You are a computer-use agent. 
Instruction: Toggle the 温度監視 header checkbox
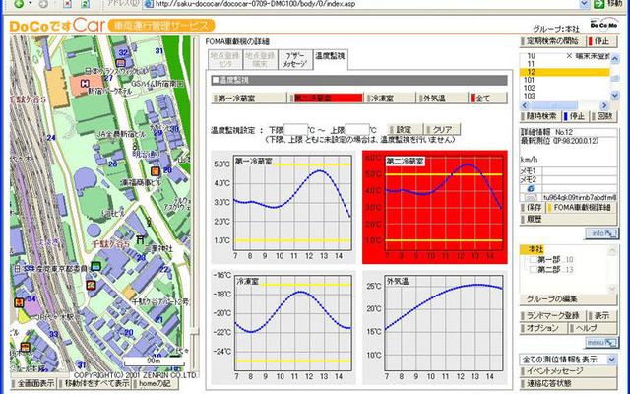[x=216, y=80]
